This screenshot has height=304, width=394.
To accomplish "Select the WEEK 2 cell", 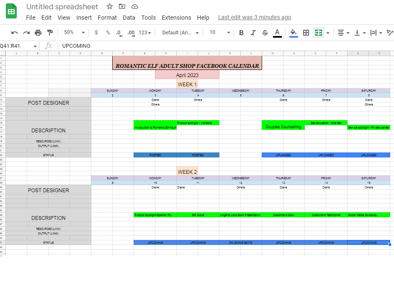I will tap(187, 172).
